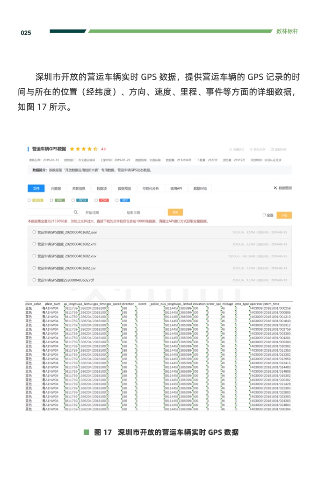The height and width of the screenshot is (503, 318).
Task: Click the five-star rating icons
Action: coord(84,149)
